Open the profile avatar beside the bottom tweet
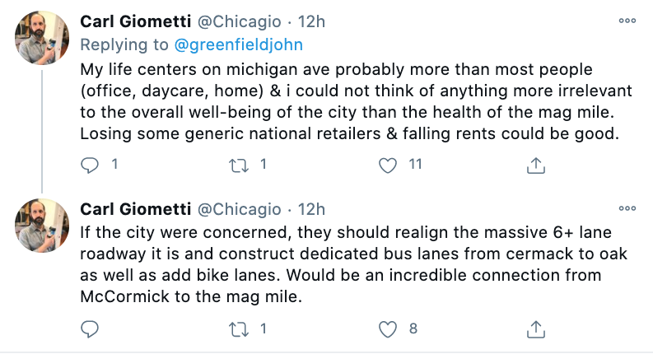653x354 pixels. point(43,226)
